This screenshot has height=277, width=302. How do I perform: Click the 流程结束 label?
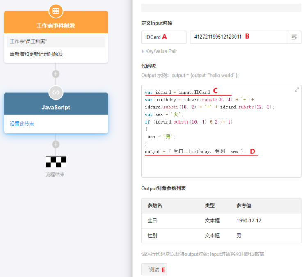55,175
